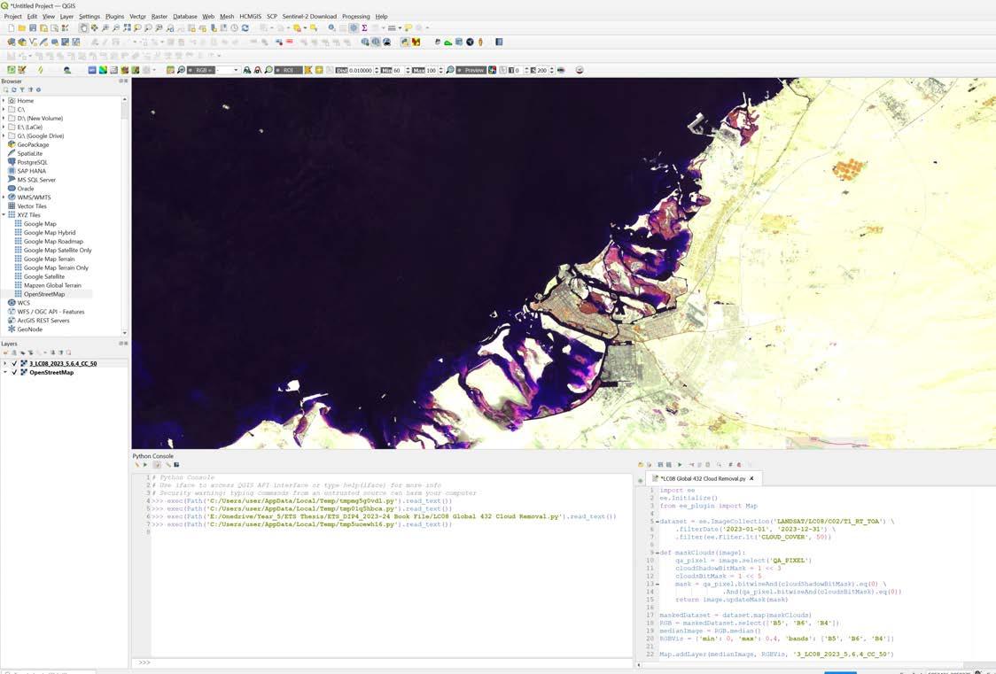The image size is (996, 674).
Task: Clear the Python Console with broom icon
Action: tap(136, 465)
